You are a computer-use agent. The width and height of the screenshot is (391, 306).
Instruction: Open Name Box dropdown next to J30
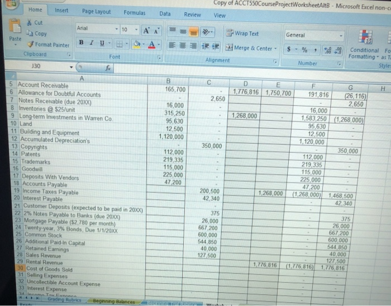click(71, 67)
